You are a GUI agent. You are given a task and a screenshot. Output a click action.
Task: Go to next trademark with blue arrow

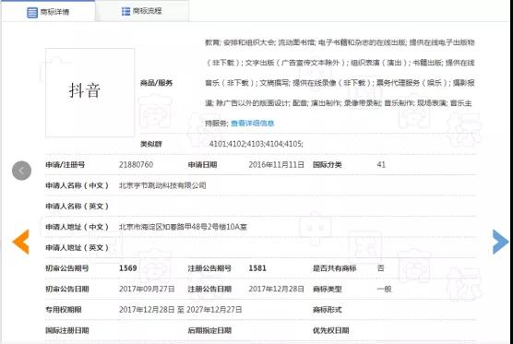(x=501, y=242)
